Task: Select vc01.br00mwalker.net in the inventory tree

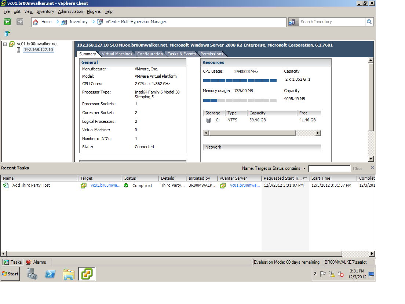Action: tap(37, 44)
